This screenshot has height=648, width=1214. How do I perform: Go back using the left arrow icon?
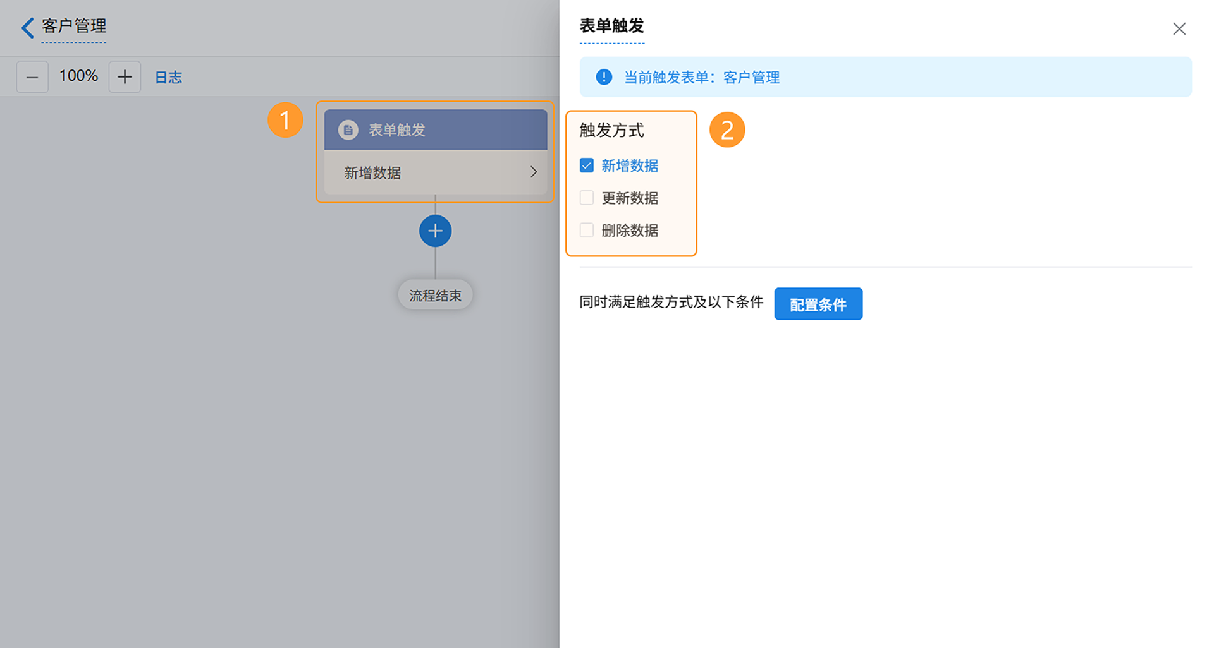(x=27, y=28)
